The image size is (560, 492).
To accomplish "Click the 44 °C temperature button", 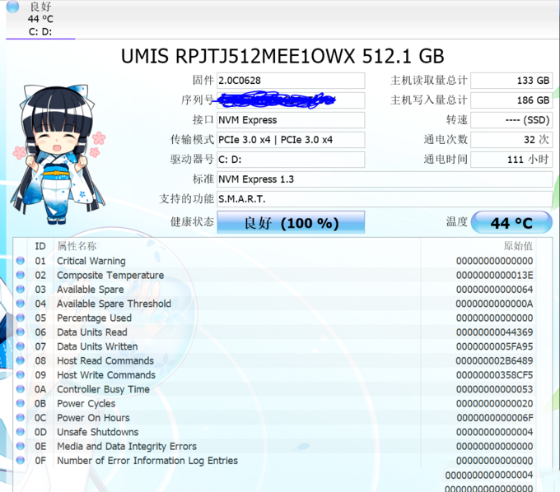I will [x=511, y=222].
